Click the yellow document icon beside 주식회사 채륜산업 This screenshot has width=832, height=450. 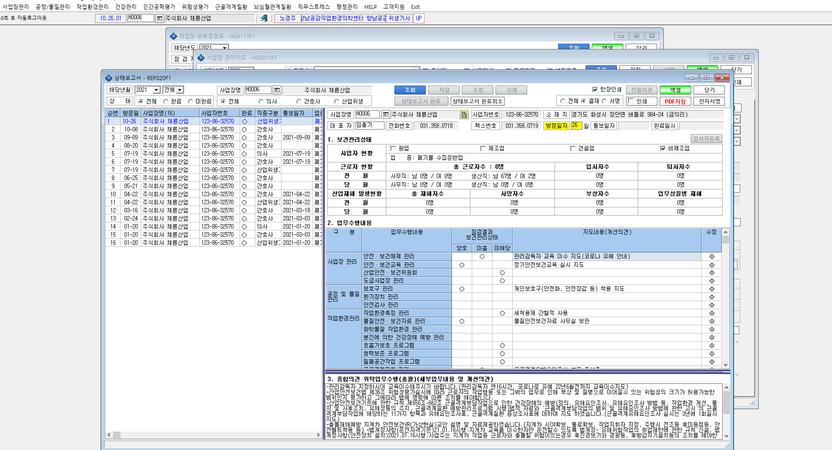point(464,115)
